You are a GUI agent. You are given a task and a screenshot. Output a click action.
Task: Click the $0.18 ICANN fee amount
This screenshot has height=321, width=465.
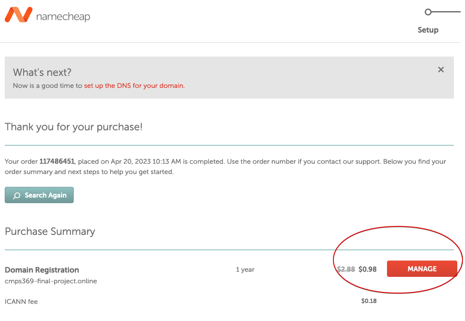click(369, 301)
